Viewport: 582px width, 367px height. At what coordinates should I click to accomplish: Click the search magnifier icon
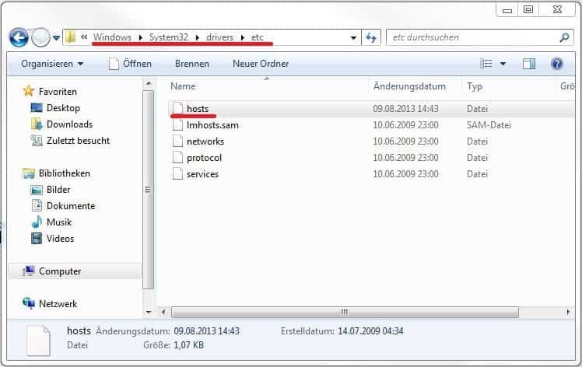coord(565,37)
